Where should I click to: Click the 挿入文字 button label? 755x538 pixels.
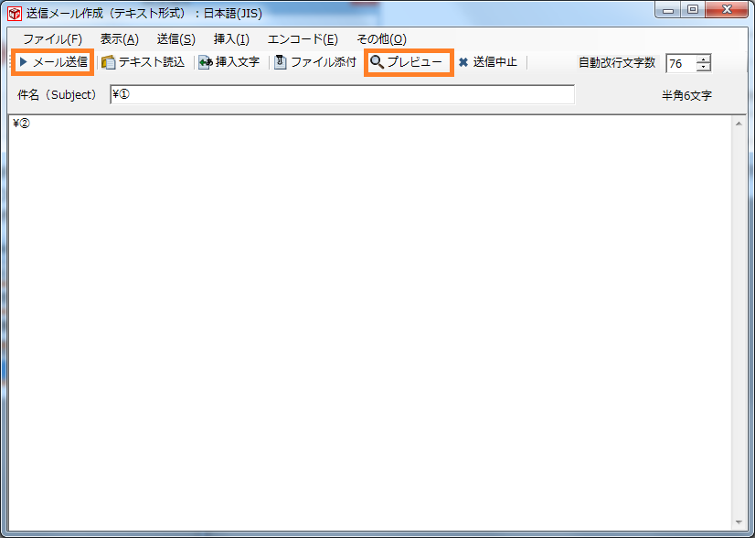pyautogui.click(x=238, y=62)
